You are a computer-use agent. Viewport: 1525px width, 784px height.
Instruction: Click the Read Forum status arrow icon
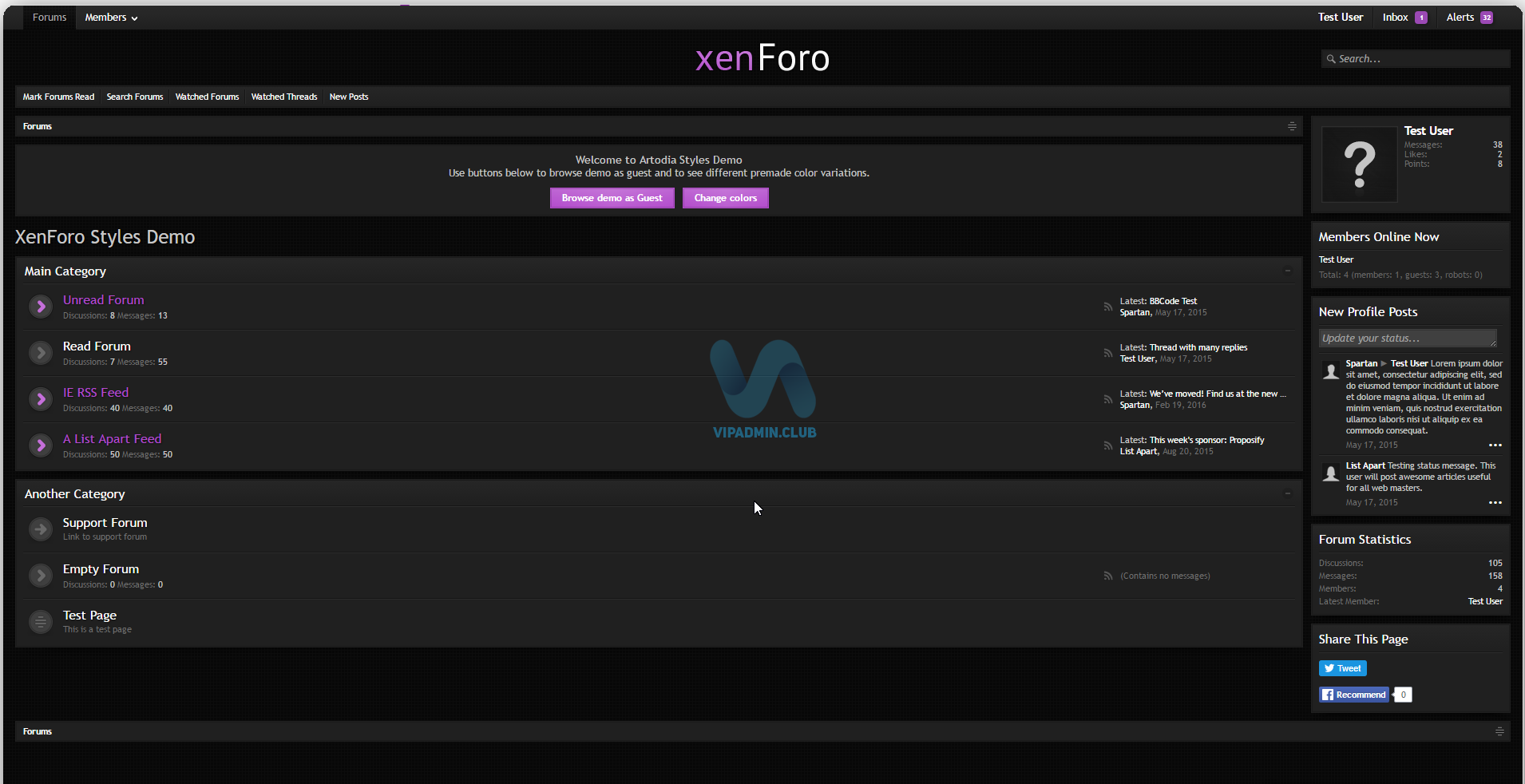[41, 353]
